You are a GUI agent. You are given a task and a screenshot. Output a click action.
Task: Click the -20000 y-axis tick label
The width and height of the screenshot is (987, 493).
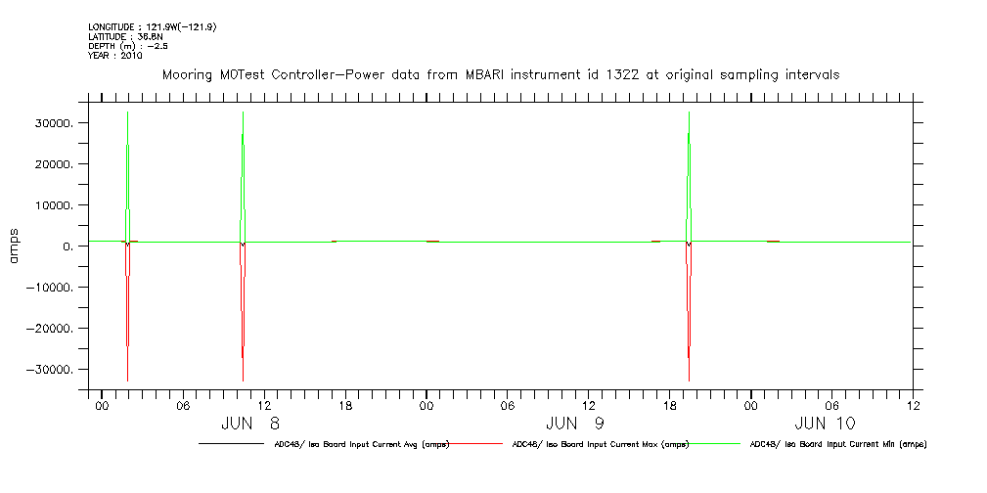point(52,329)
